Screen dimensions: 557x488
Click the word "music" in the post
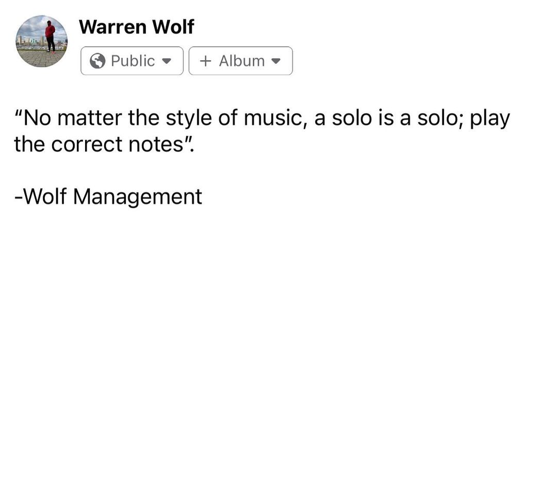(x=273, y=118)
